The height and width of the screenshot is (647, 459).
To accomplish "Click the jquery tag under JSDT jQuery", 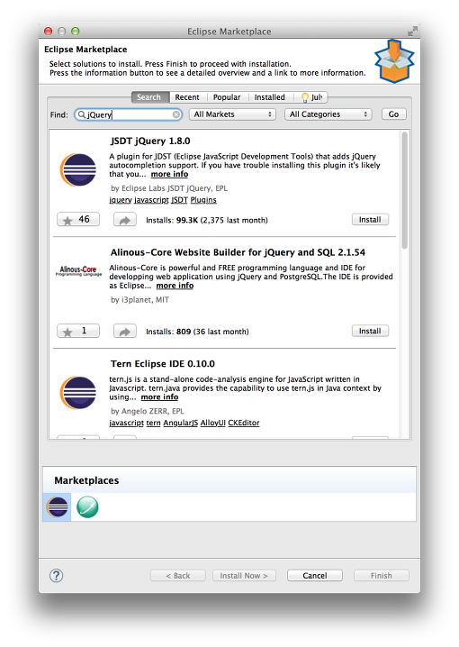I will (121, 200).
